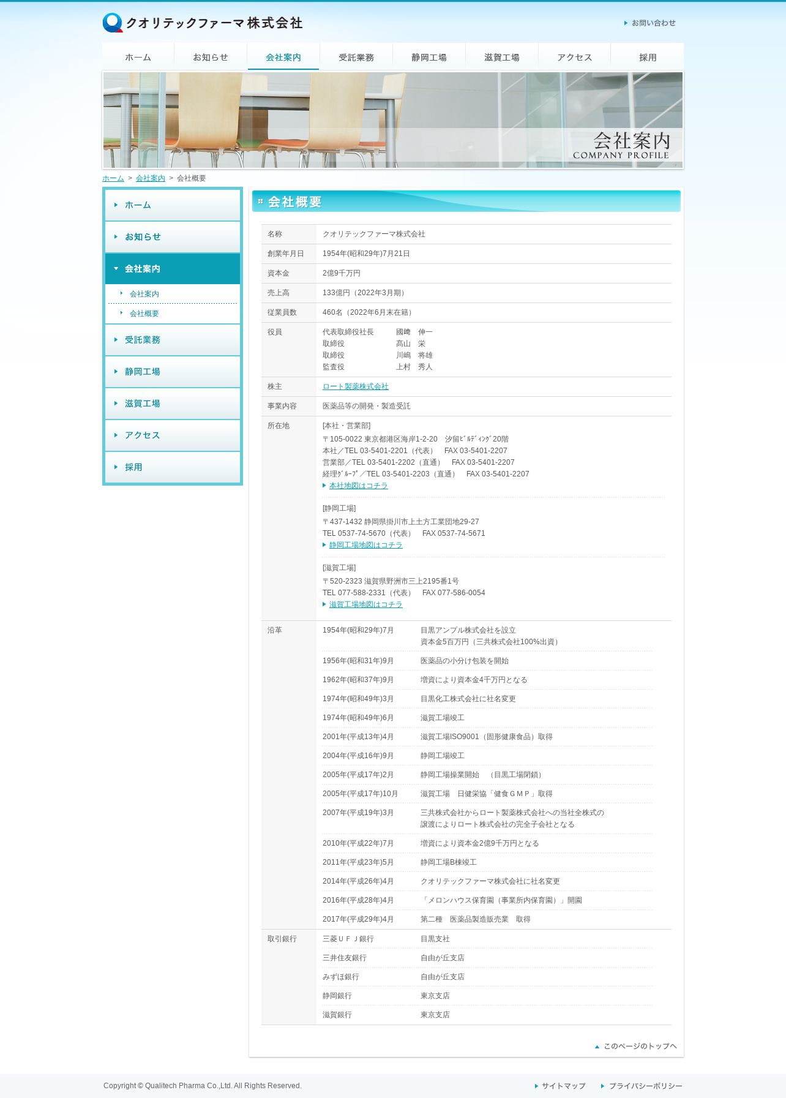Click the copyright notice in footer

point(203,1086)
